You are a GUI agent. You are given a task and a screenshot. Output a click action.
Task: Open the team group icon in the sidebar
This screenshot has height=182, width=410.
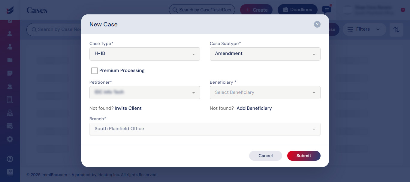[10, 113]
